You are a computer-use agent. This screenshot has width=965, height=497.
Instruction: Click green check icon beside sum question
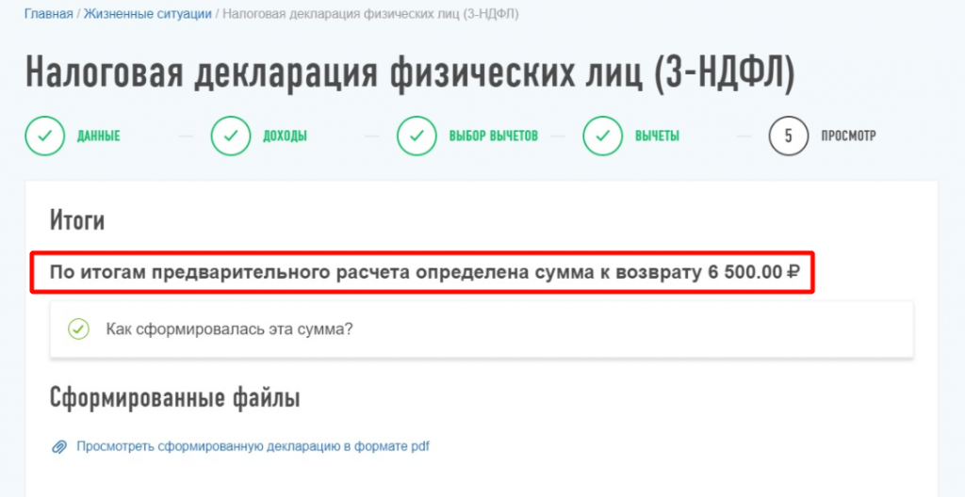[x=79, y=329]
